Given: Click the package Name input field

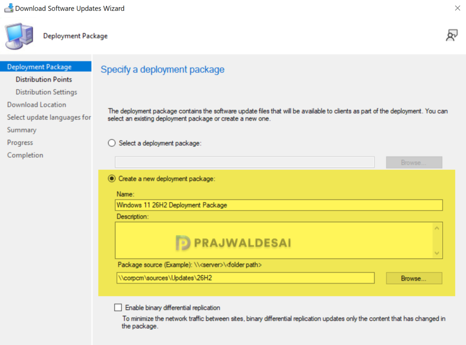Looking at the screenshot, I should [279, 205].
